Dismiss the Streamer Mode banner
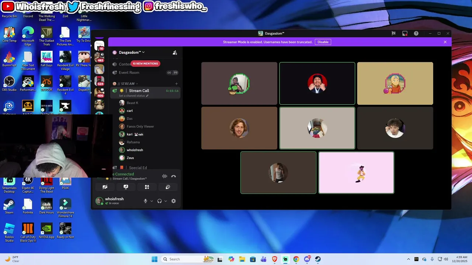The image size is (472, 265). pos(445,42)
